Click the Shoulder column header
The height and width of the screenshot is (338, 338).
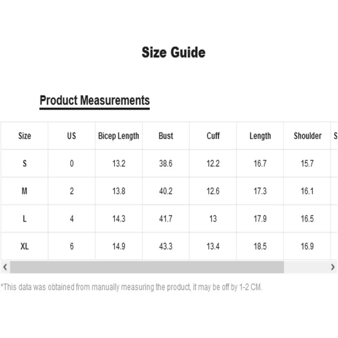308,136
